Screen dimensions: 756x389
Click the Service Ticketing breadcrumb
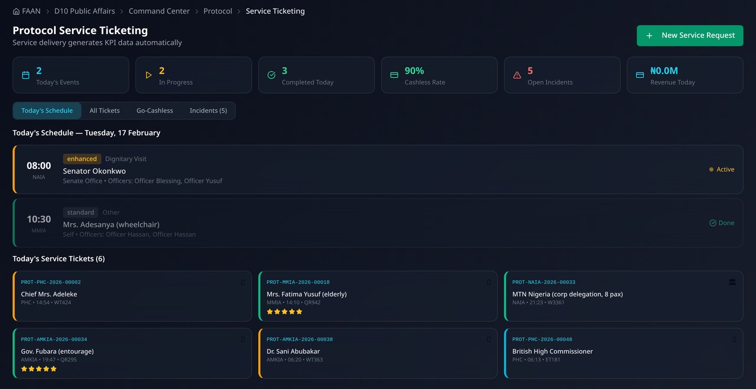pos(275,11)
